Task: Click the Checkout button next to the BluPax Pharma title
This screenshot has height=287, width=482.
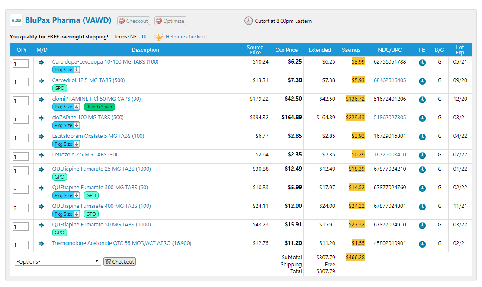Action: 134,21
